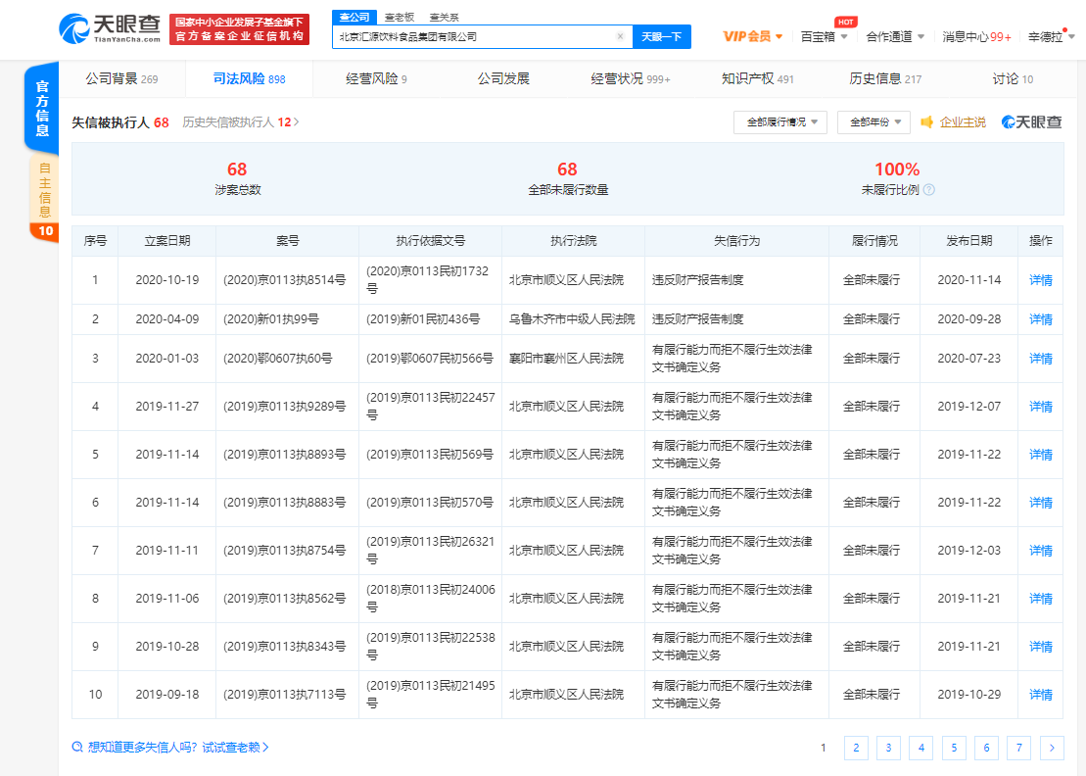This screenshot has height=776, width=1086.
Task: Click the magnifier icon before 想知道更多失信人吗
Action: coord(77,747)
